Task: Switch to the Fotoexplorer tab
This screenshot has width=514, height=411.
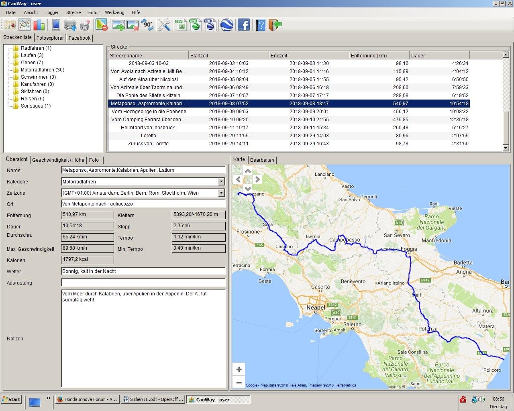Action: (50, 38)
